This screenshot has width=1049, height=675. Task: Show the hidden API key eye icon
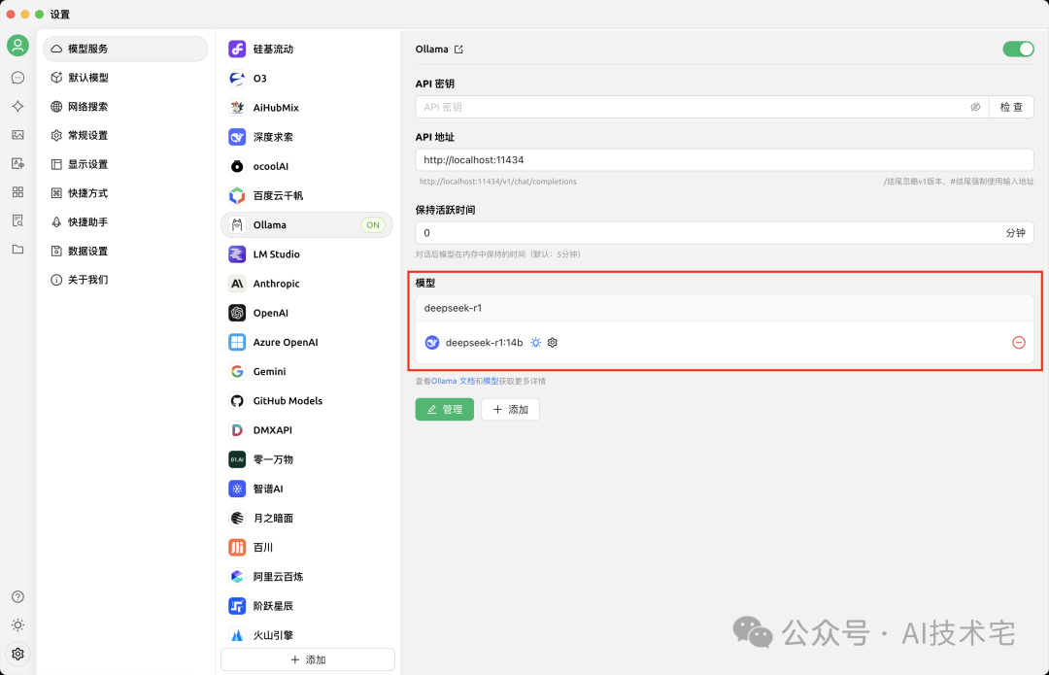click(x=975, y=107)
